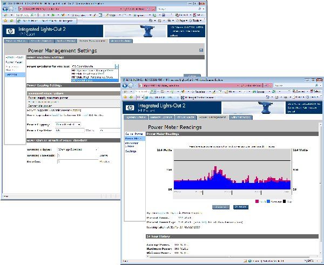Click the horizontal scrollbar in Power Meter window

[x=232, y=257]
